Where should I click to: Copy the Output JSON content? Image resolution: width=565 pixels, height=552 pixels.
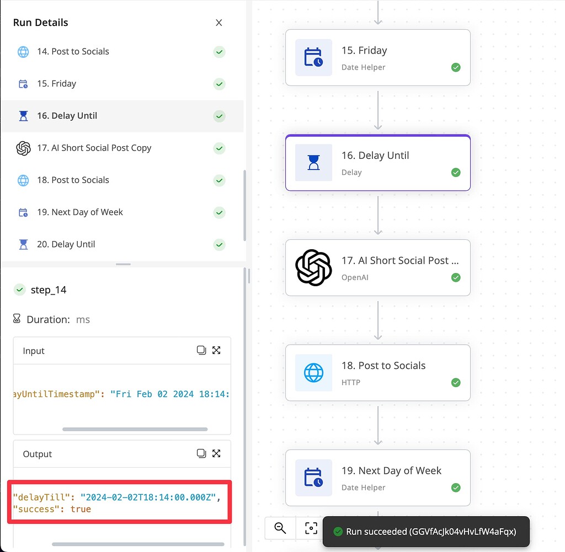coord(201,453)
